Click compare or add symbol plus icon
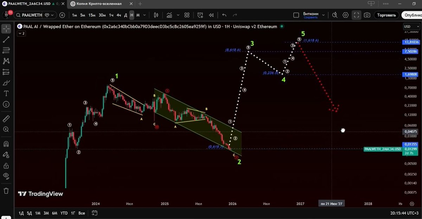Image resolution: width=422 pixels, height=219 pixels. [62, 15]
